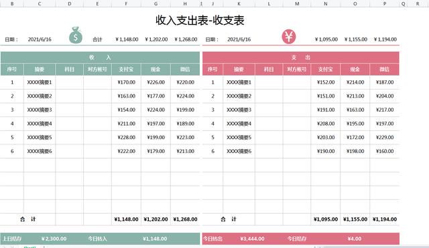This screenshot has height=248, width=429.
Task: Select income cell ¥228.00
Action: click(127, 137)
